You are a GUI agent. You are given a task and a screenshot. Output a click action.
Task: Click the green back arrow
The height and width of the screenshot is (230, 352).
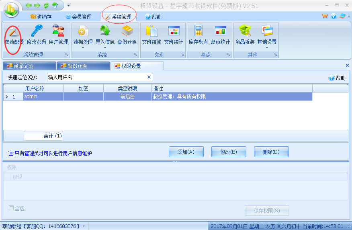tap(29, 5)
